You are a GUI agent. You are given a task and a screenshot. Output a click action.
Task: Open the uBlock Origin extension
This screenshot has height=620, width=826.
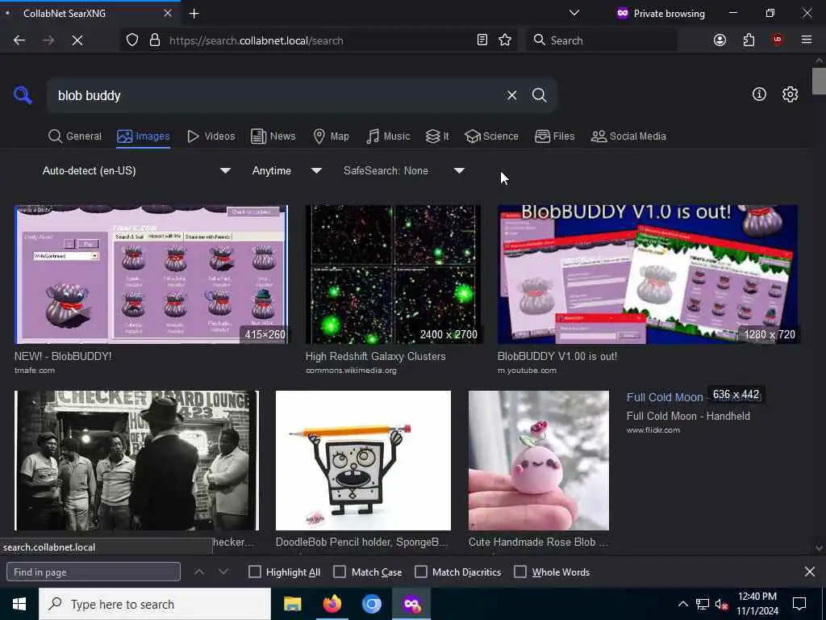click(x=778, y=40)
